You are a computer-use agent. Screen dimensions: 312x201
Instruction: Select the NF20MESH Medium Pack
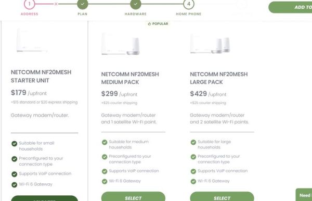click(133, 197)
